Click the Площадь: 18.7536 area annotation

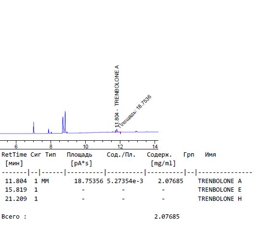coord(135,111)
